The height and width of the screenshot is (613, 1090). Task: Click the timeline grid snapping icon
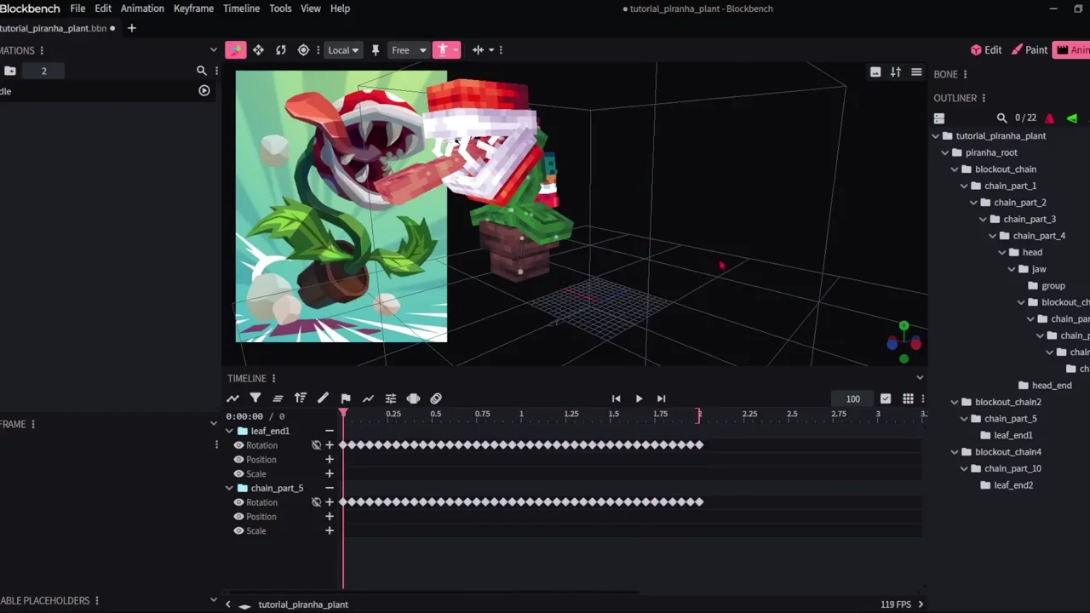908,398
